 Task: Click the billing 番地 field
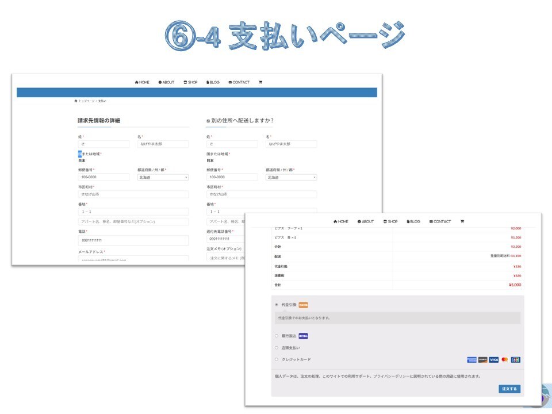[133, 212]
